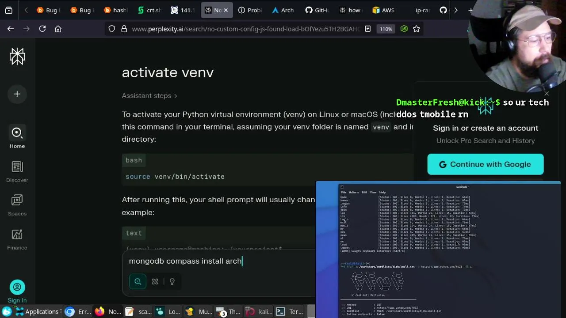
Task: Close the sign-in popup
Action: pos(547,94)
